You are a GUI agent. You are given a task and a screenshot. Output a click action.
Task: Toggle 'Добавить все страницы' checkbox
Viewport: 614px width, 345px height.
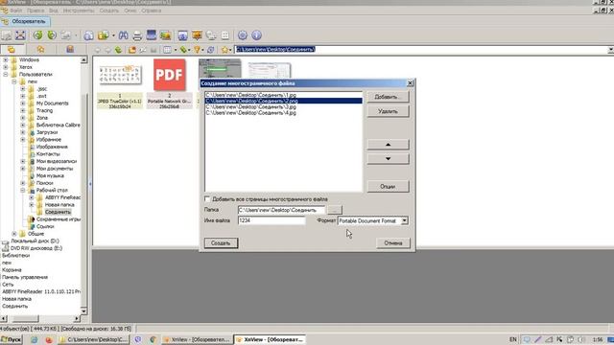click(207, 199)
